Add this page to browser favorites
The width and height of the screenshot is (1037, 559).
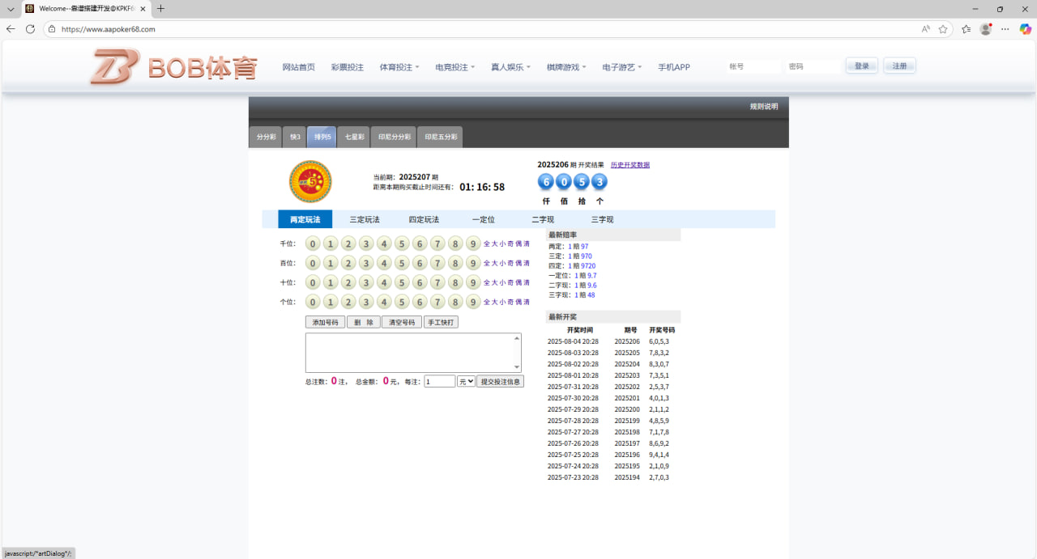943,29
